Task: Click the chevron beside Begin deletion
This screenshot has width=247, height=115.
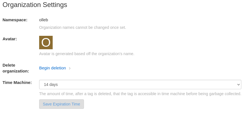Action: [x=70, y=68]
